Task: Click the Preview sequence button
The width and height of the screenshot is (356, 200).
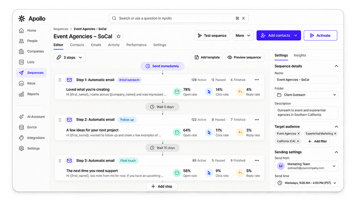Action: [245, 57]
